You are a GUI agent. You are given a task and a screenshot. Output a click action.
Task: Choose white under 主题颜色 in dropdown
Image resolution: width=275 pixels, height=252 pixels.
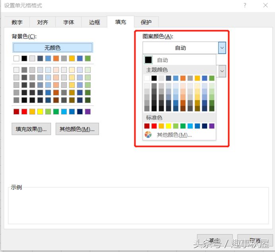point(147,78)
